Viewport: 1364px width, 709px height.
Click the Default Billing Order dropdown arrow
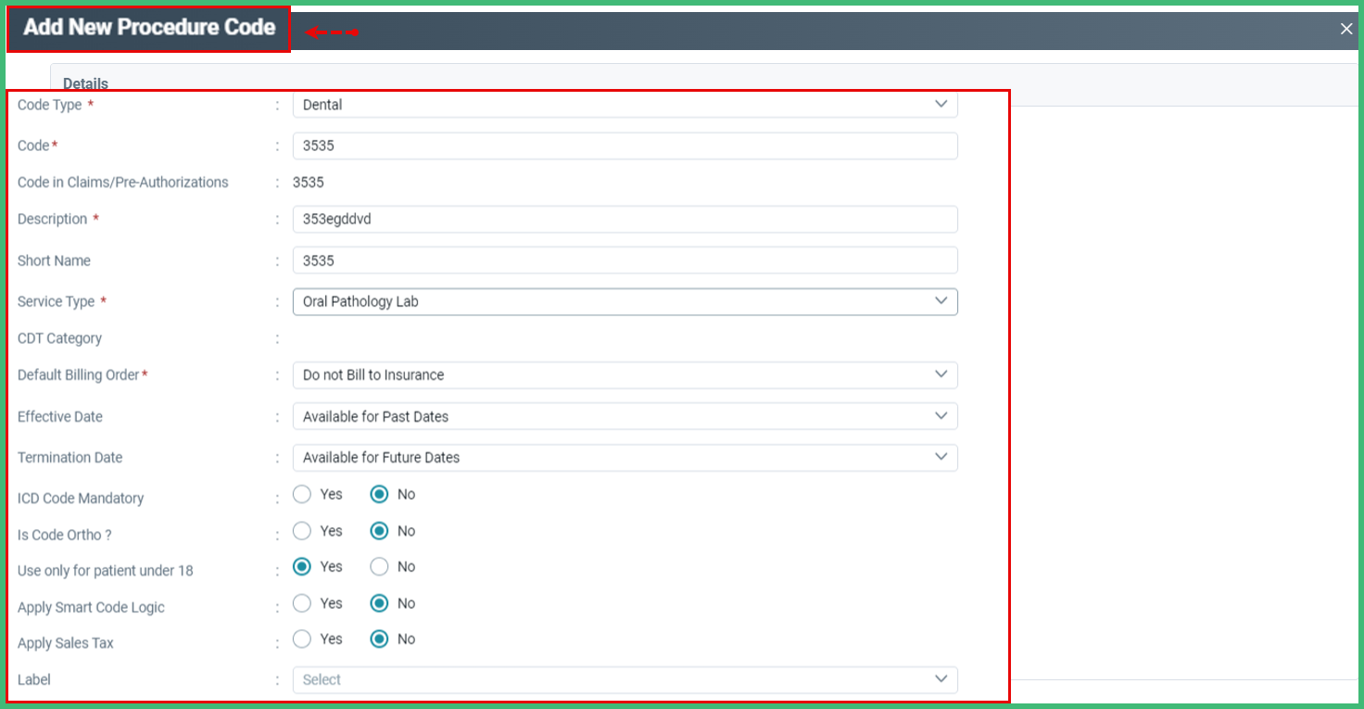(942, 374)
